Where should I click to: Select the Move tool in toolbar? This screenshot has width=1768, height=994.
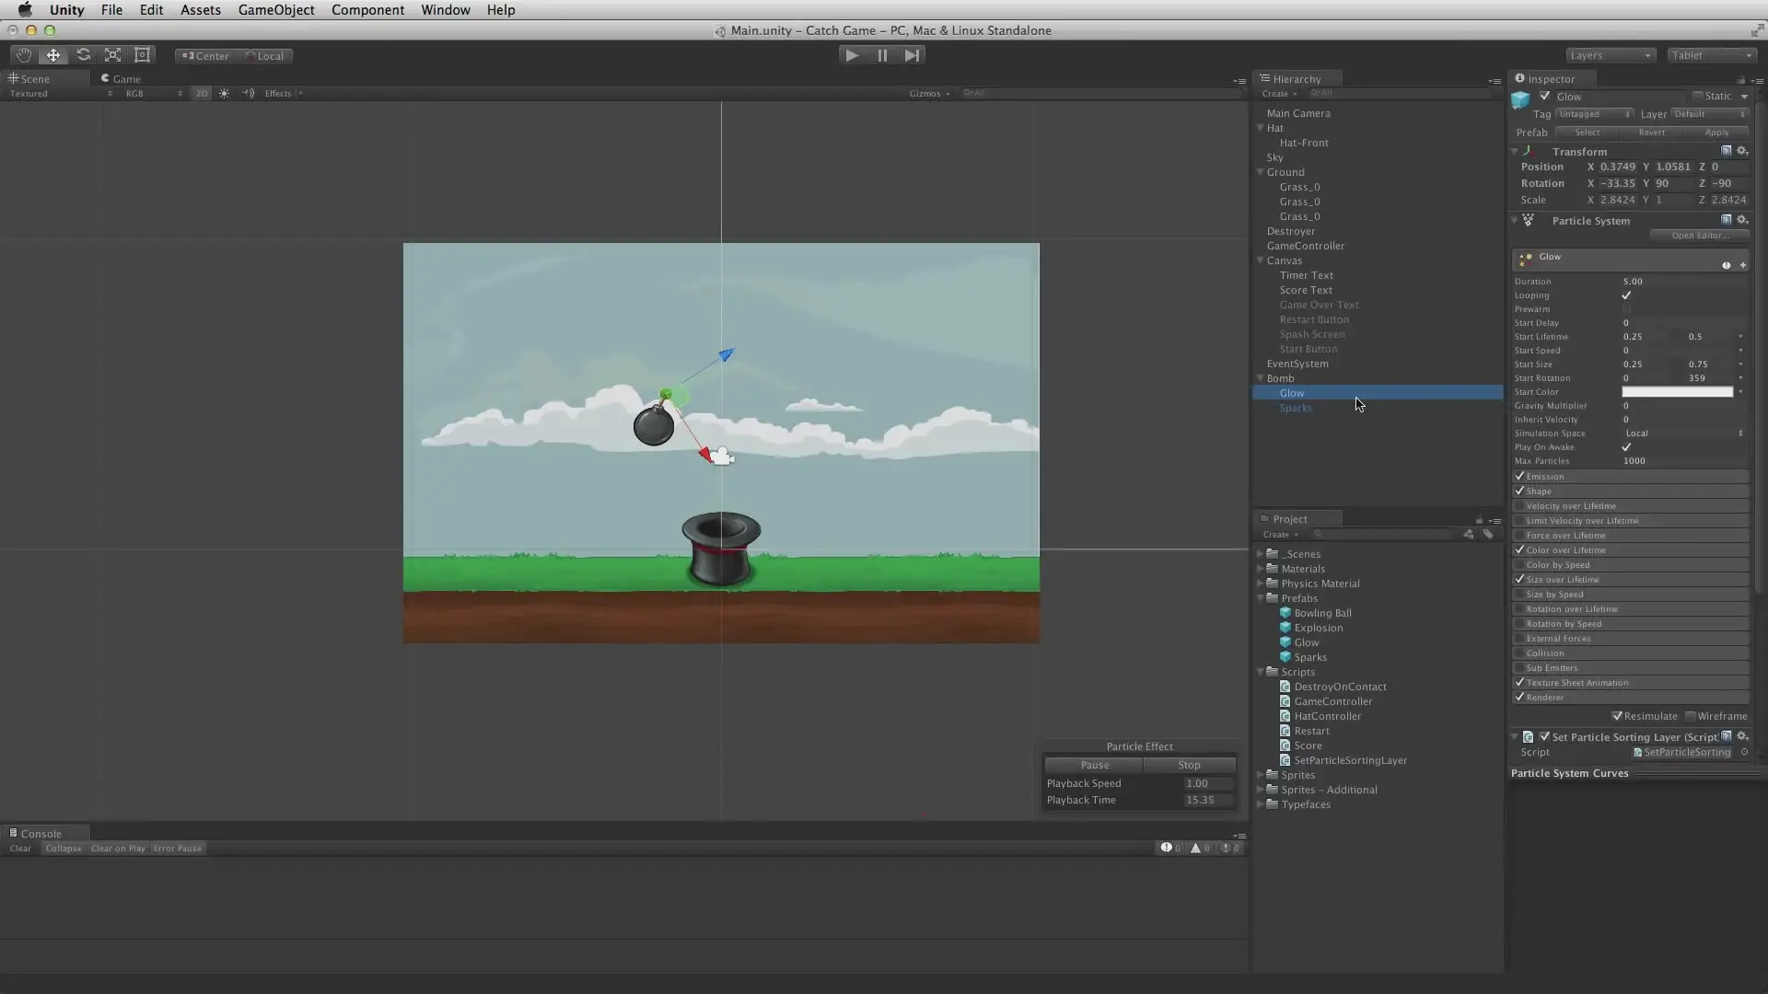(x=52, y=54)
